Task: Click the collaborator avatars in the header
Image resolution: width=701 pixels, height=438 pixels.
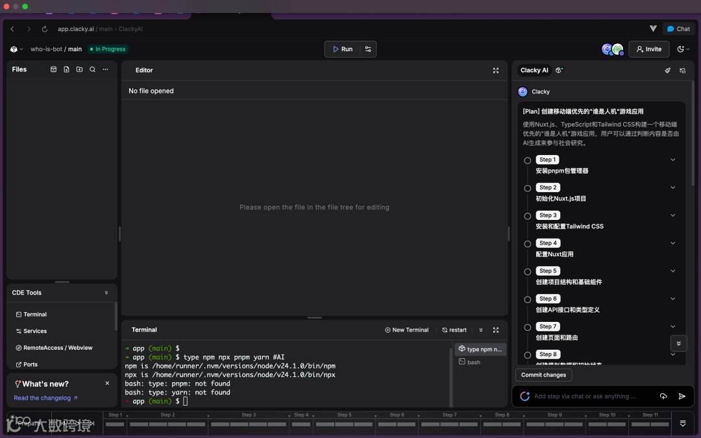Action: click(x=613, y=49)
